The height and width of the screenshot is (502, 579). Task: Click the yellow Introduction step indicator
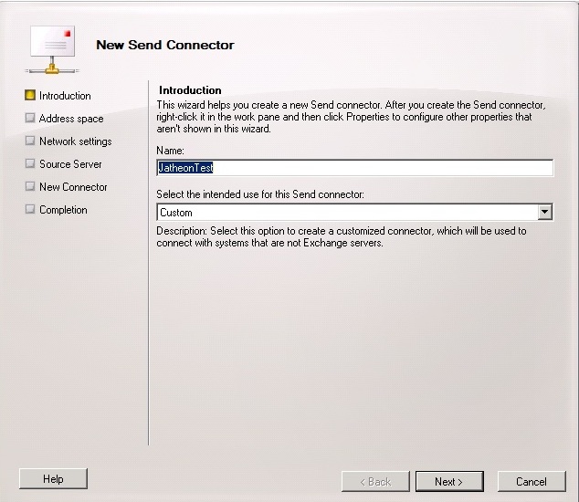pos(30,95)
